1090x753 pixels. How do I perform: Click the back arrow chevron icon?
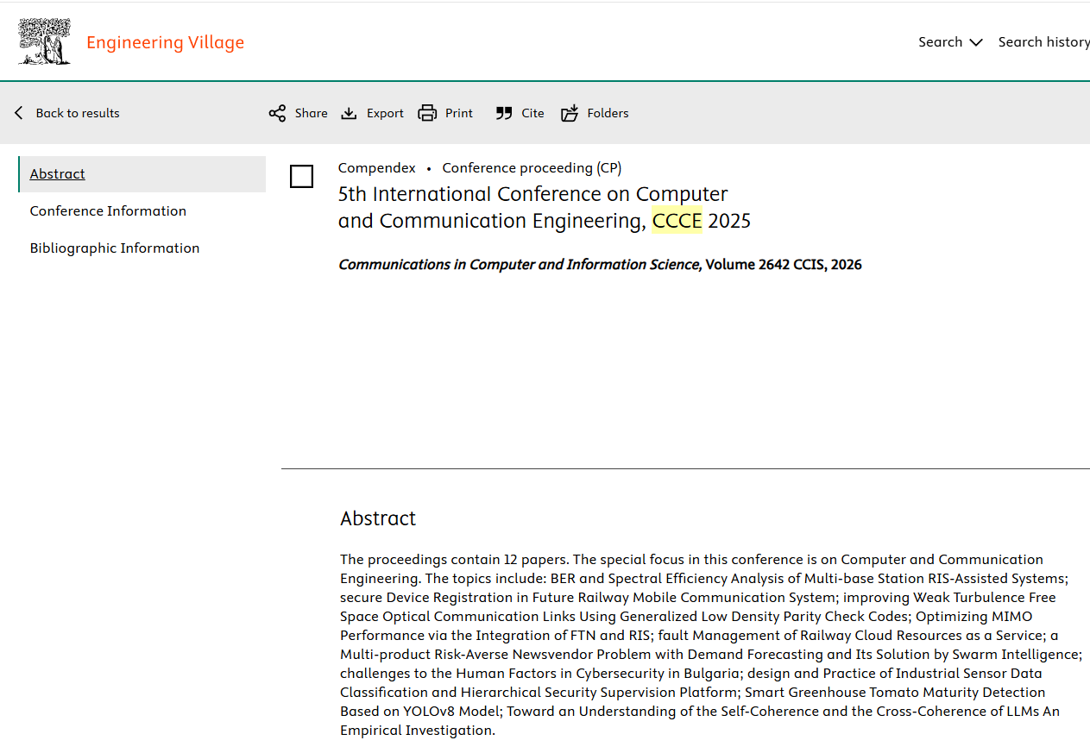[19, 113]
